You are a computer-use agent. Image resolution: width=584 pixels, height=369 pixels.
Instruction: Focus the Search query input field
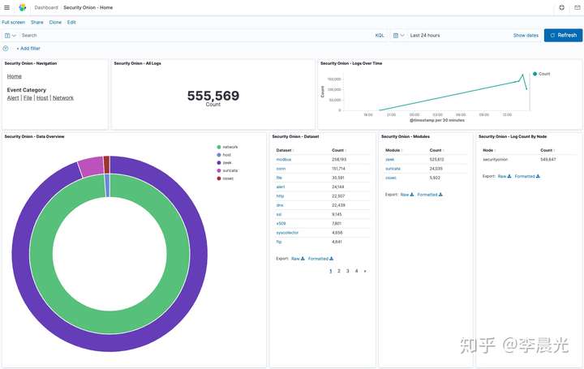pyautogui.click(x=194, y=36)
